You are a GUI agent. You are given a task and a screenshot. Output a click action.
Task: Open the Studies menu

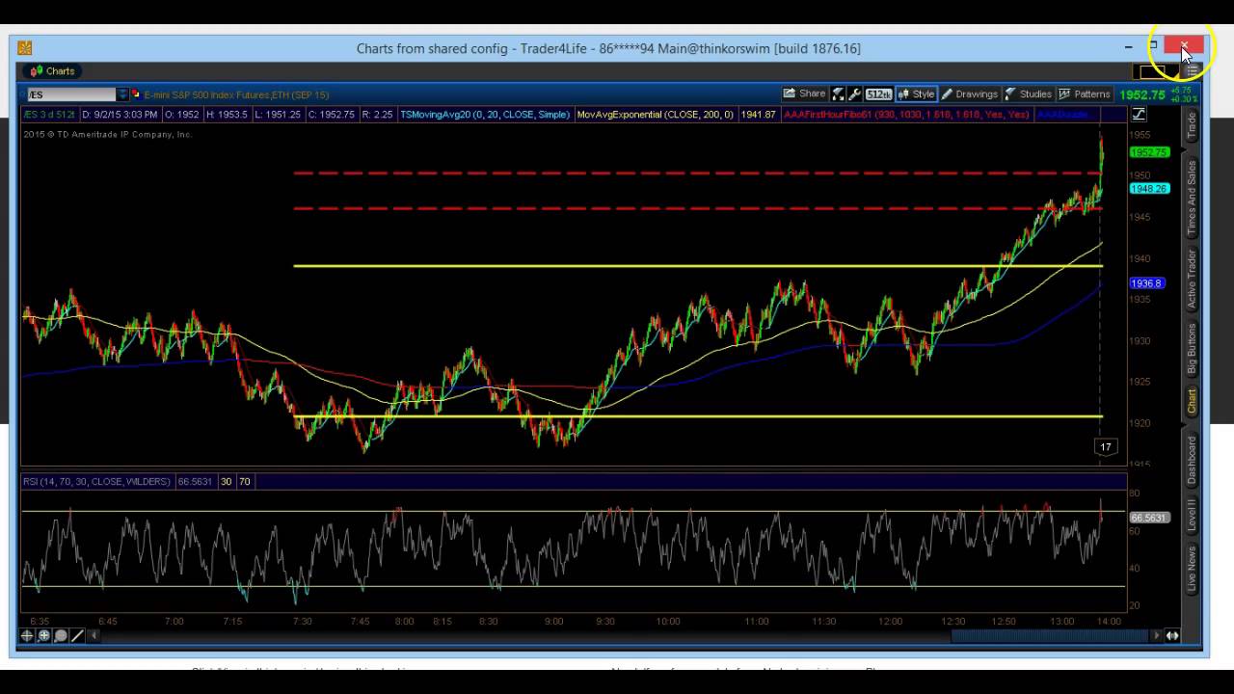1028,94
